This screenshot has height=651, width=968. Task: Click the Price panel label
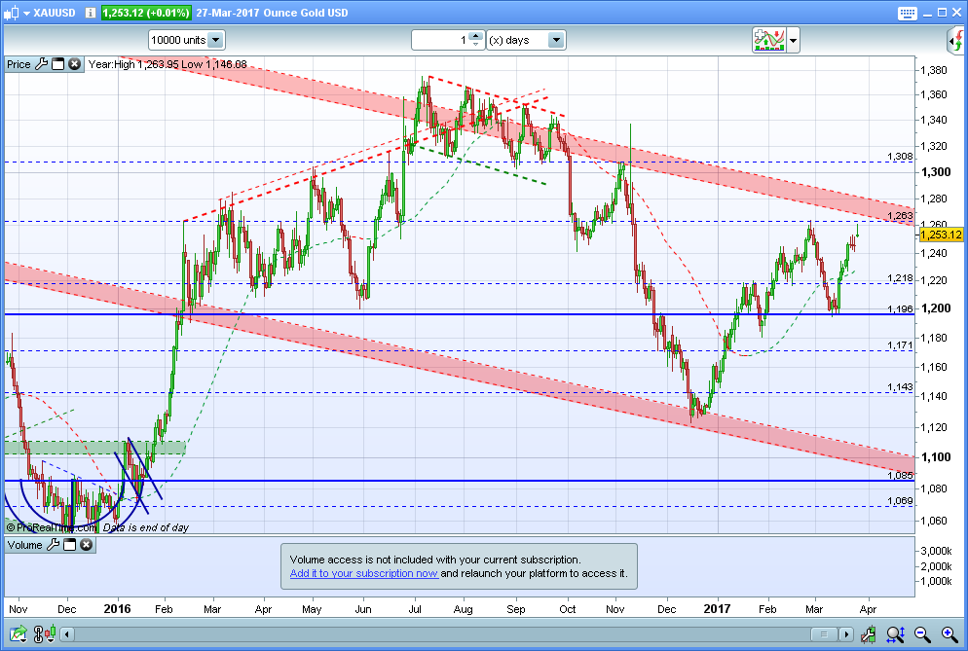[x=19, y=64]
